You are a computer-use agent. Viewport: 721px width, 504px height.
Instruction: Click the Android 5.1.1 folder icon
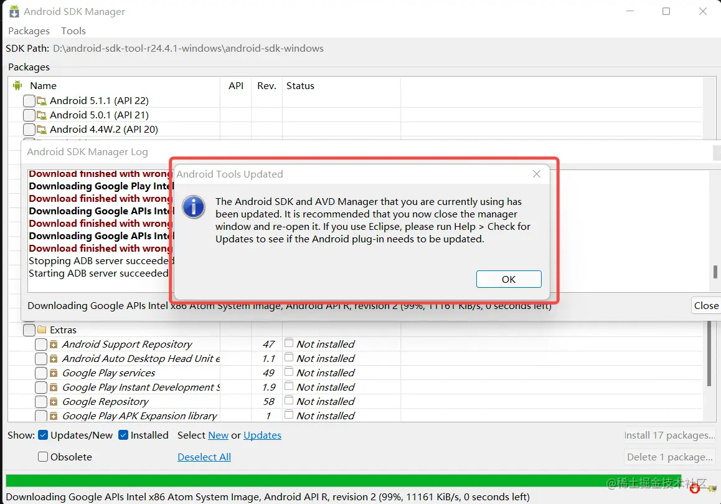tap(42, 101)
